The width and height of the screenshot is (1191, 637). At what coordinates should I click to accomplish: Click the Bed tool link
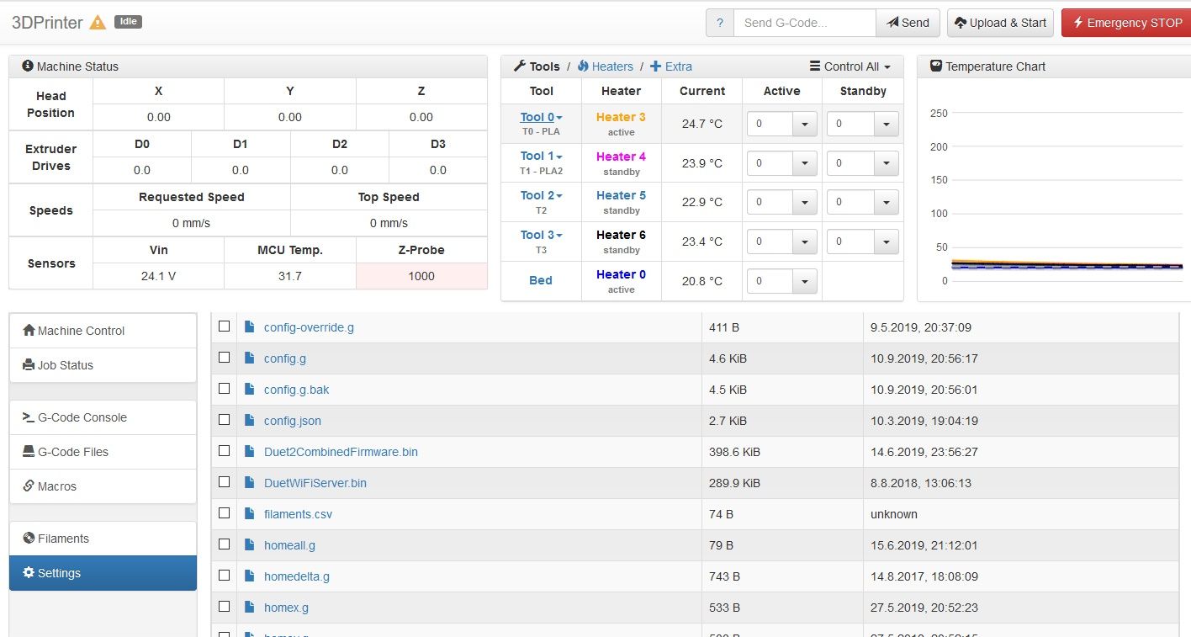point(541,280)
